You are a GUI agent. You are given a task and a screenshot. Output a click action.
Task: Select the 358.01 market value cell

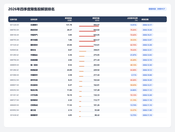(x=97, y=50)
